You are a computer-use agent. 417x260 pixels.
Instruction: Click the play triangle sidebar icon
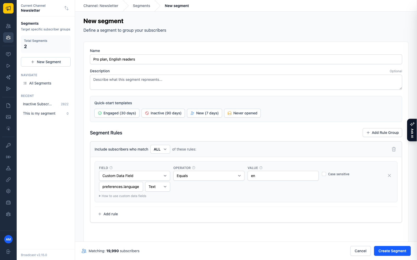[8, 66]
